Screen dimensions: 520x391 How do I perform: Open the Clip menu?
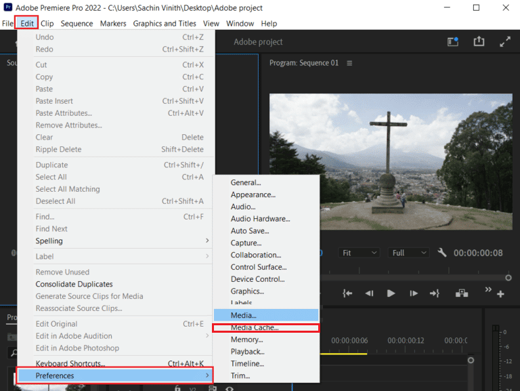click(x=47, y=24)
